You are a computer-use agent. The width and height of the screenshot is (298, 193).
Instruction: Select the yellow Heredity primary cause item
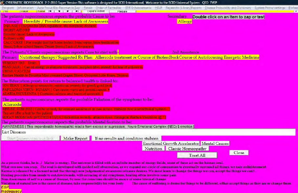[x=66, y=21]
